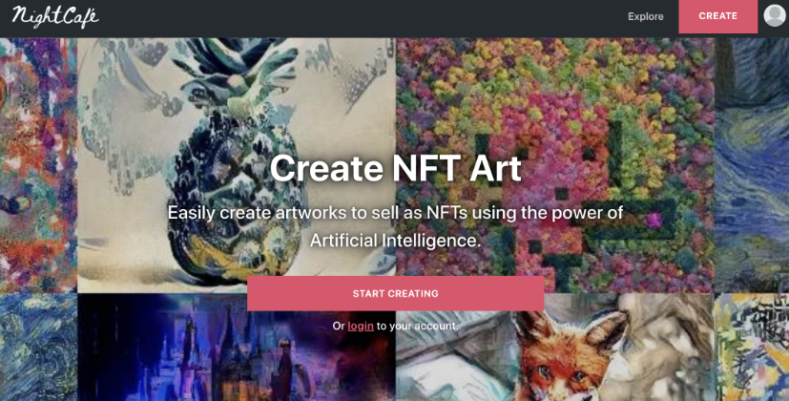This screenshot has width=789, height=401.
Task: Click the Create NFT Art heading
Action: [396, 168]
